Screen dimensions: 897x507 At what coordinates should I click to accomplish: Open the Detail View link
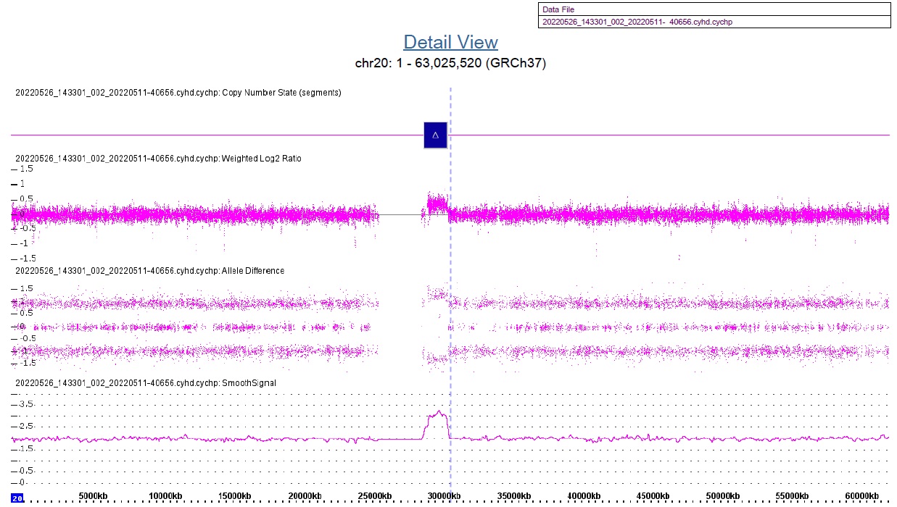[x=450, y=42]
